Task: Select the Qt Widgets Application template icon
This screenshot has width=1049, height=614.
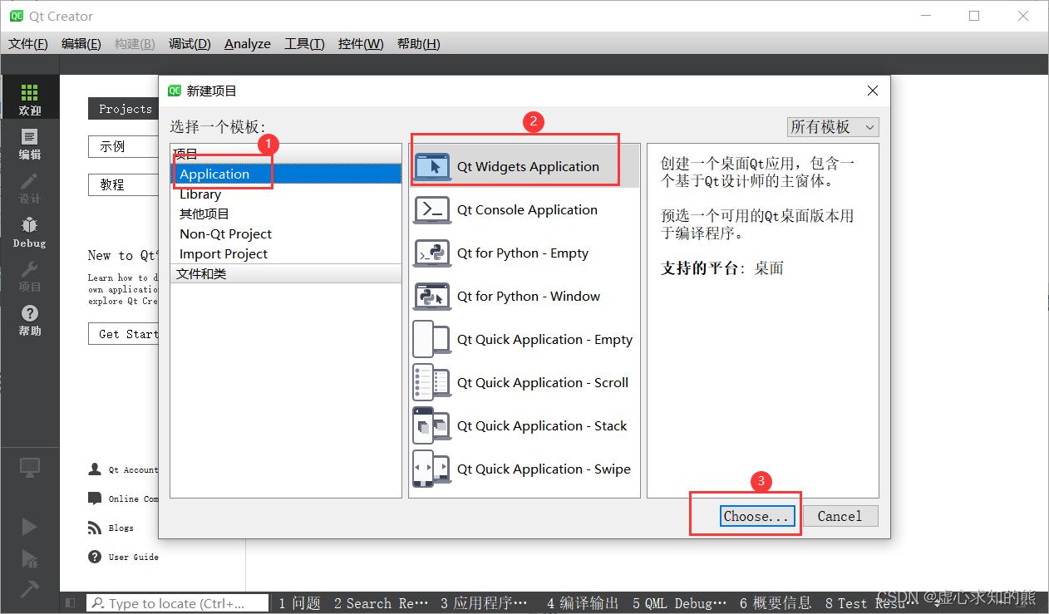Action: [x=432, y=166]
